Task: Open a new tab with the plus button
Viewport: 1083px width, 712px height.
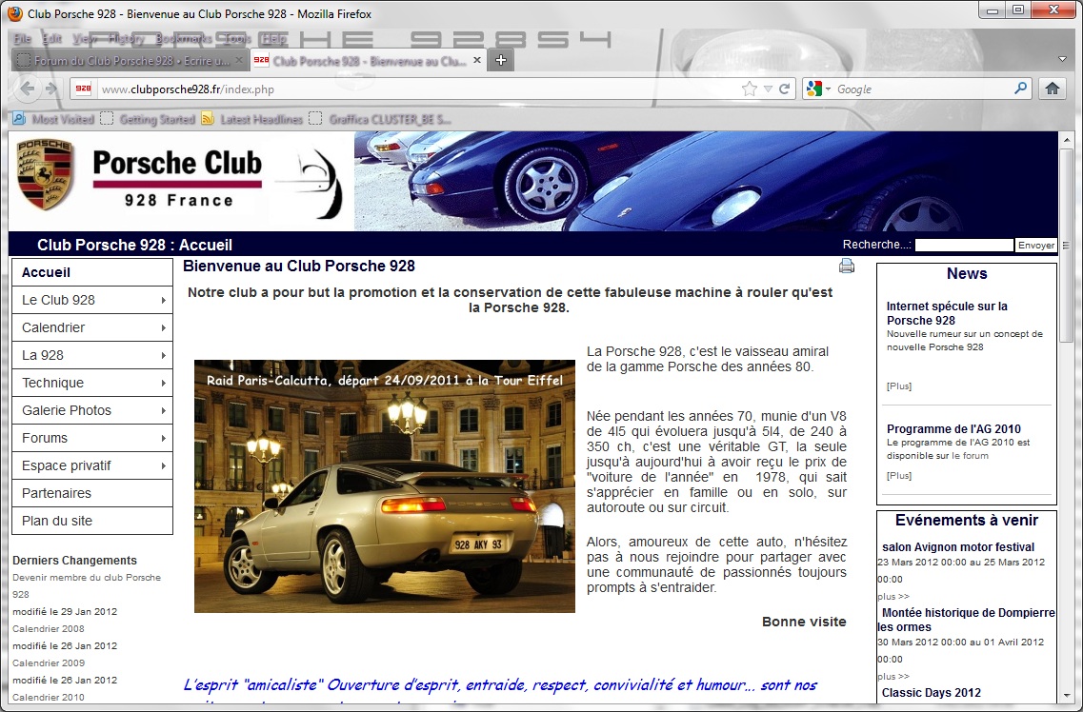Action: (501, 60)
